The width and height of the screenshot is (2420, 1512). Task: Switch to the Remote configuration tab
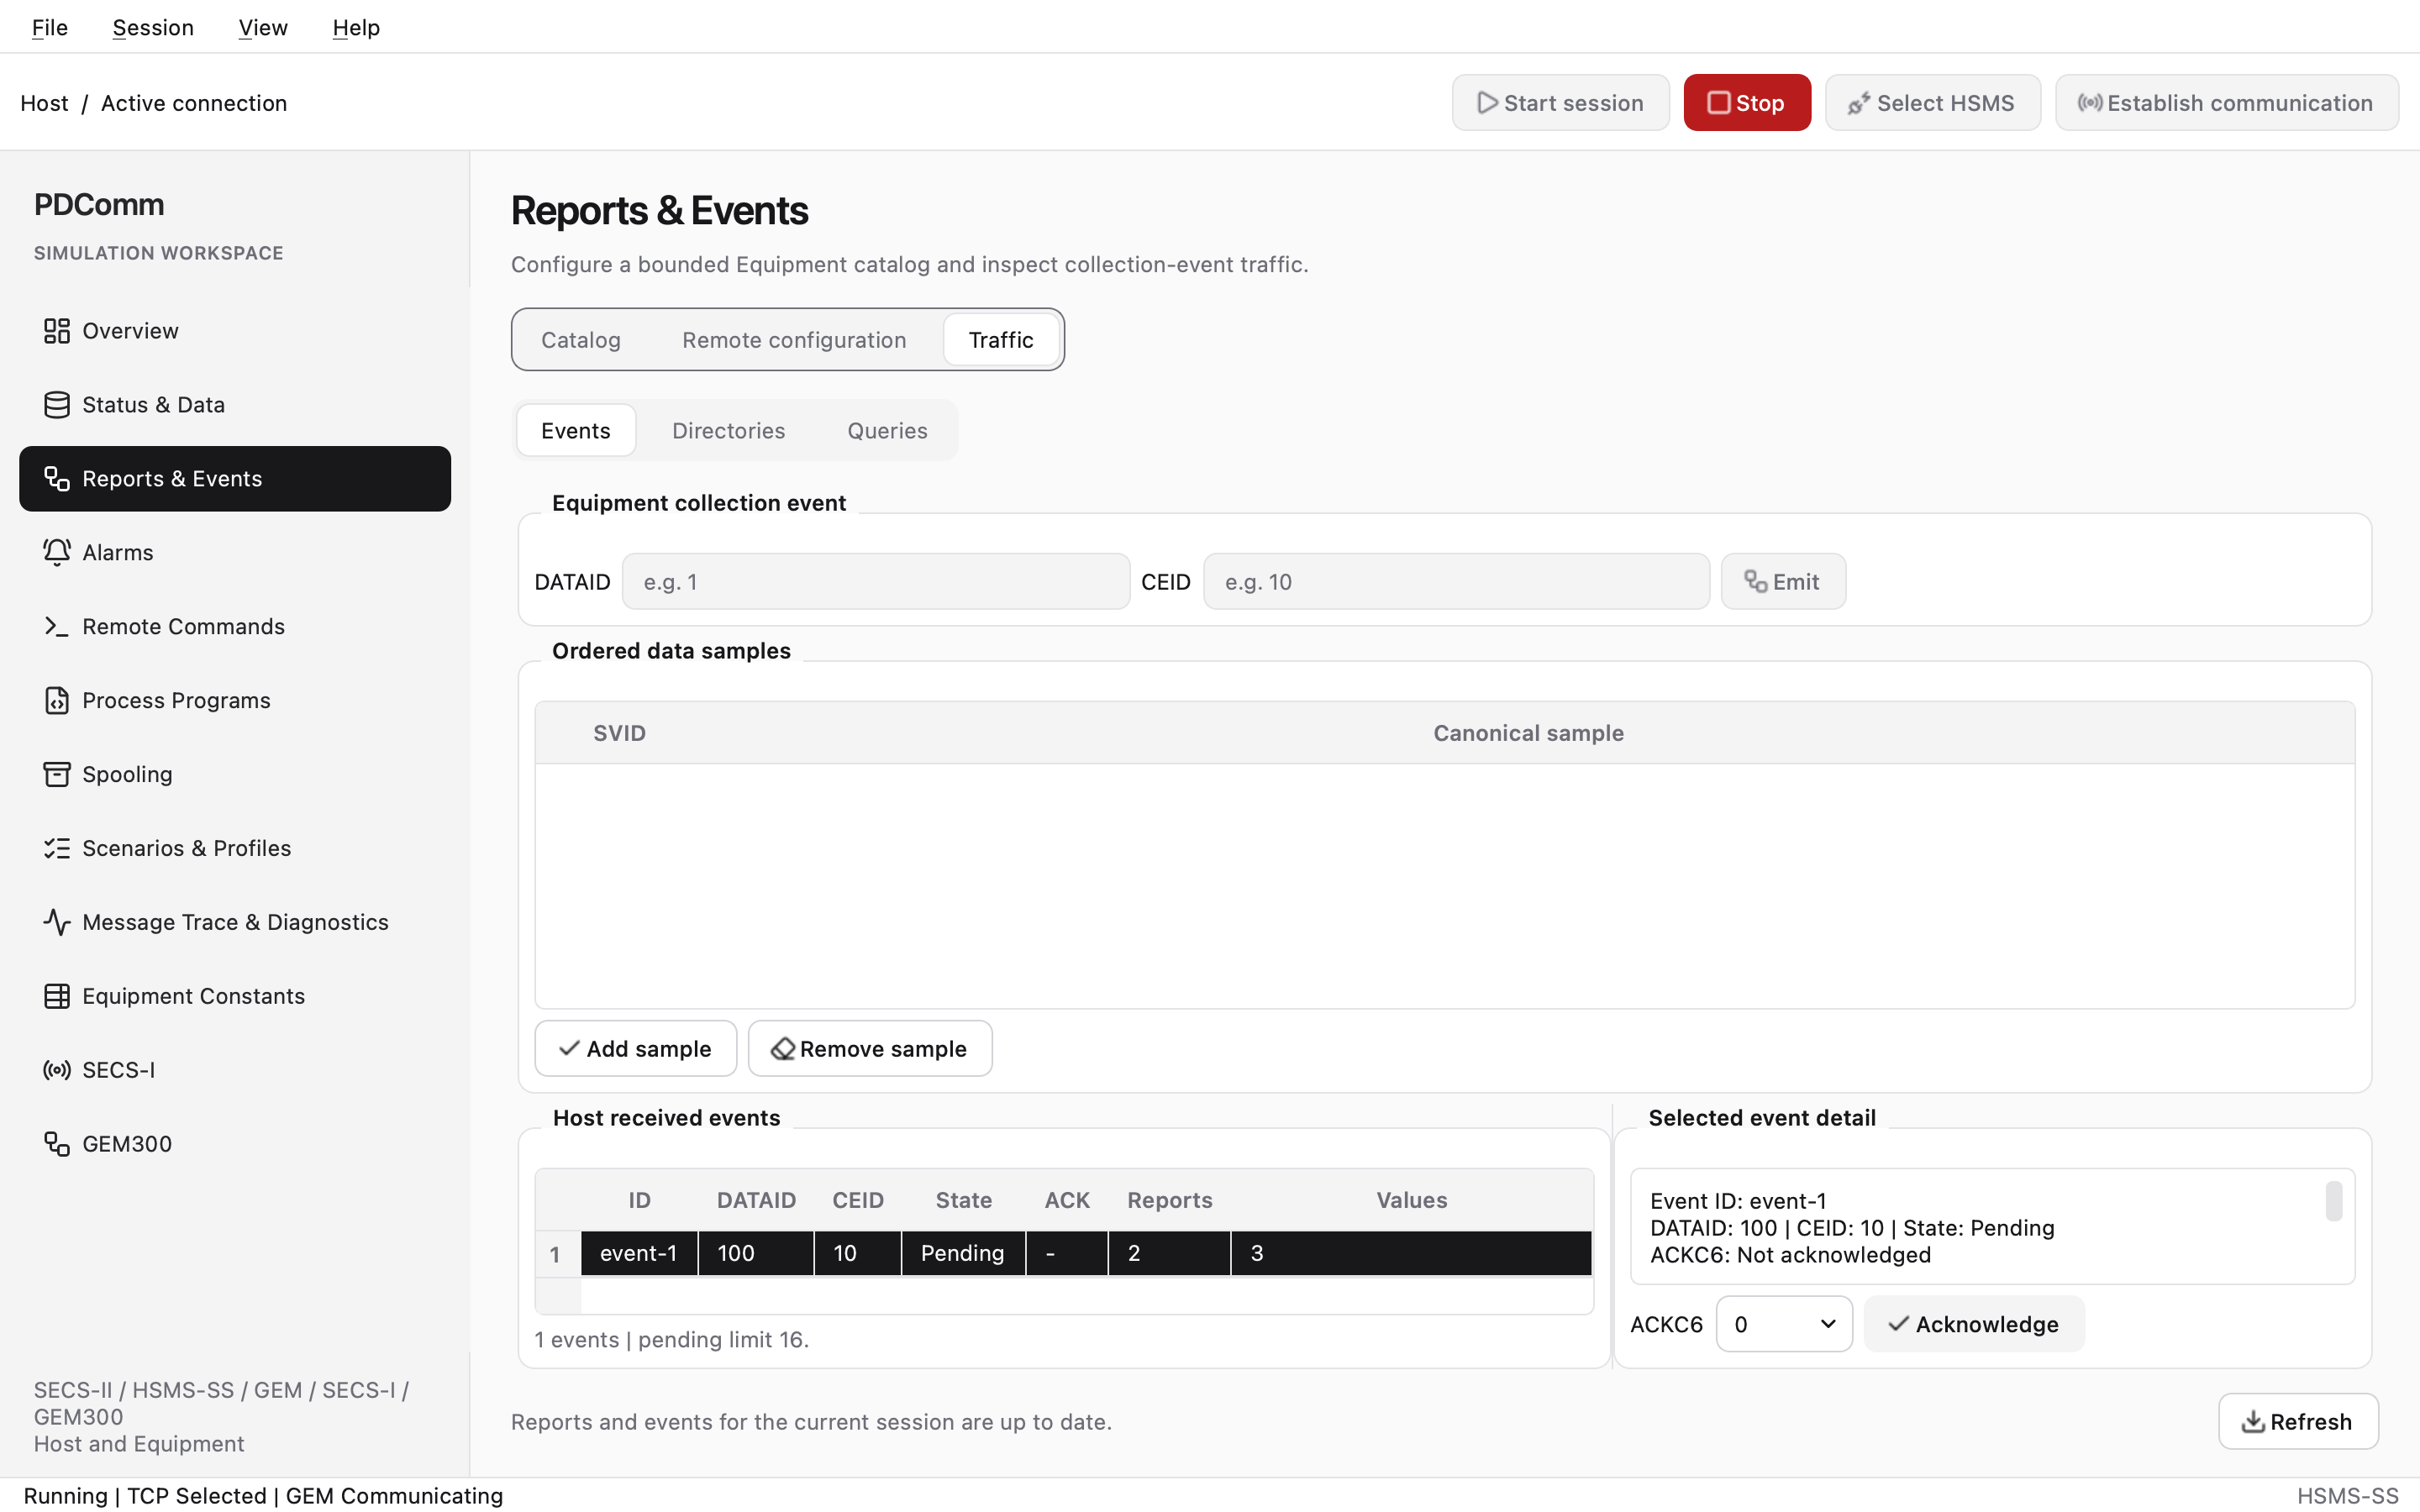point(794,340)
